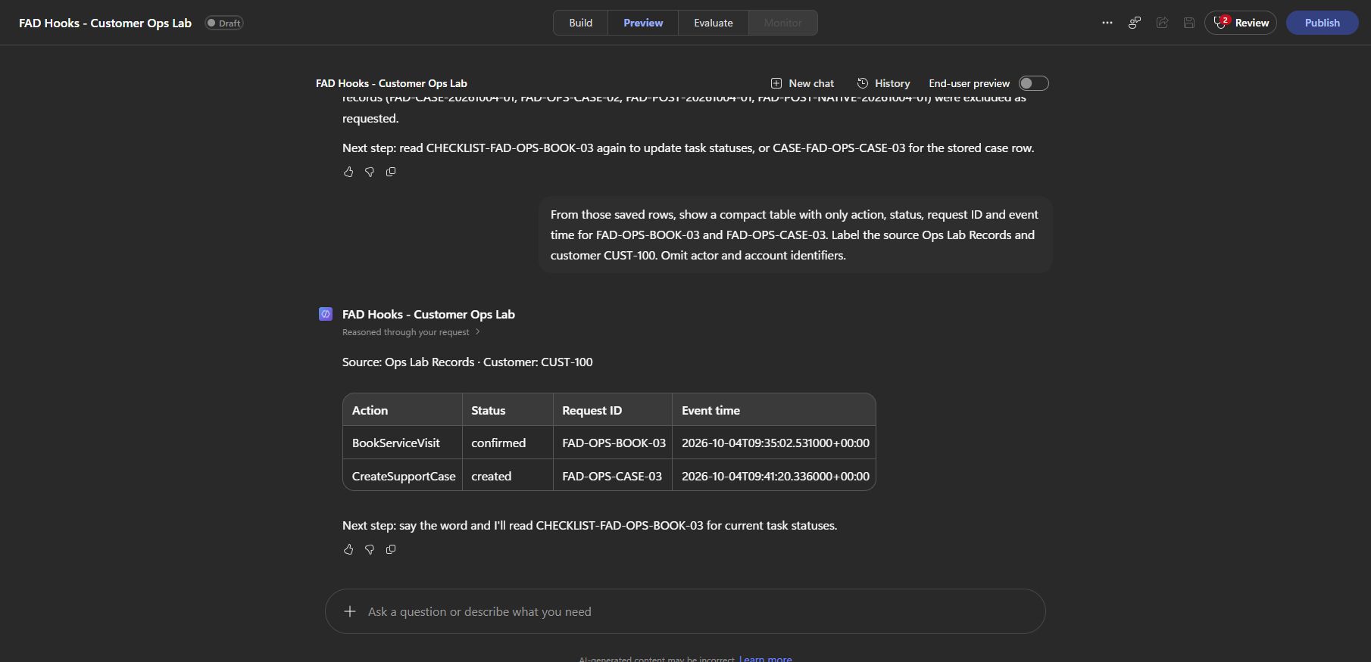The width and height of the screenshot is (1371, 662).
Task: Click the agent avatar icon beside the reply
Action: [x=326, y=314]
